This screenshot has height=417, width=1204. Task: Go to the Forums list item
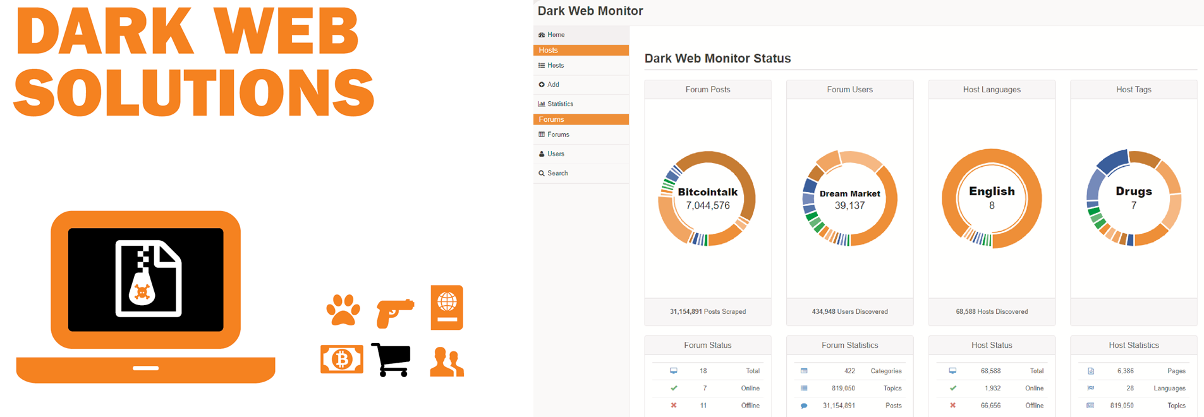coord(558,135)
